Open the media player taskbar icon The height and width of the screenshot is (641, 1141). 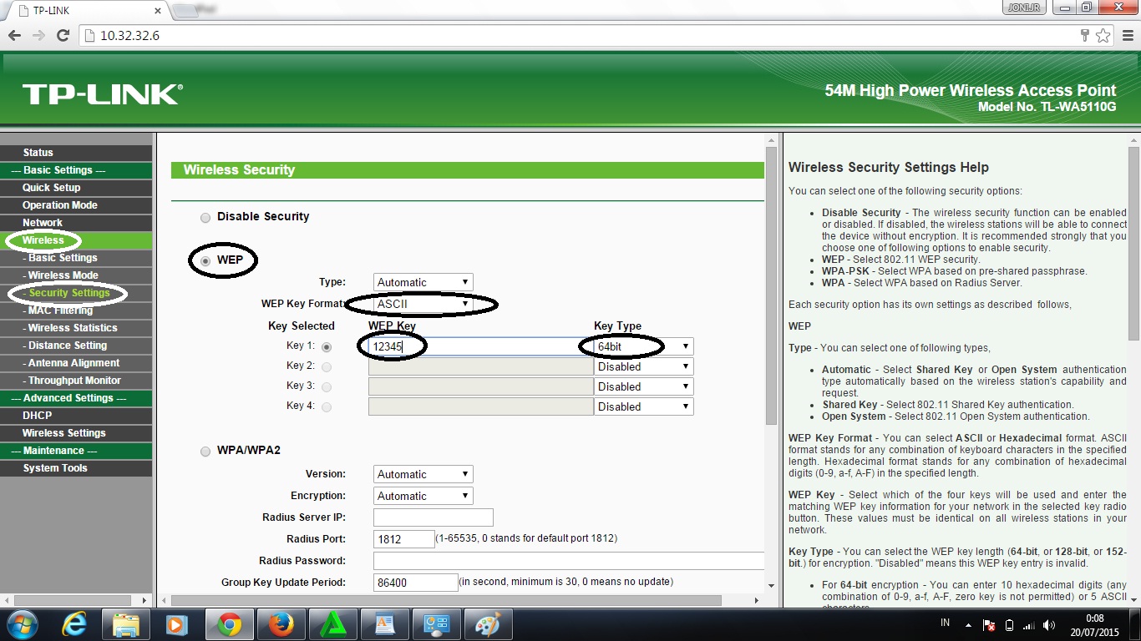point(175,624)
